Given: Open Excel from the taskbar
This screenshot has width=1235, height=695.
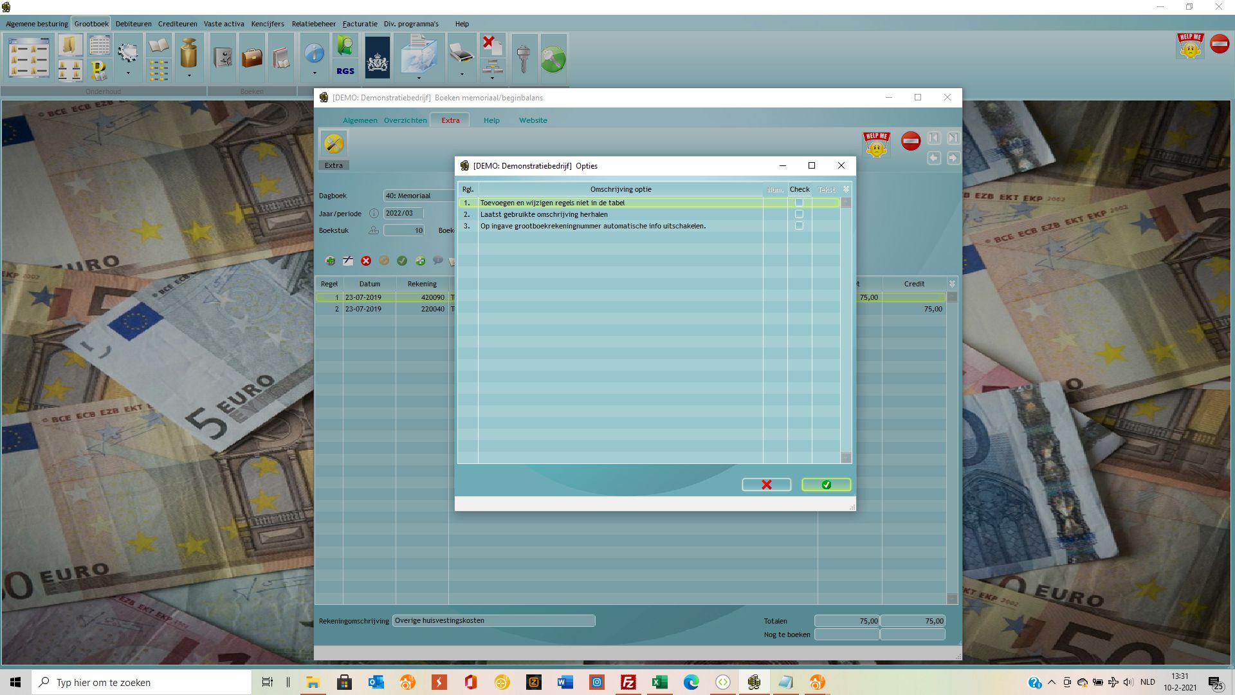Looking at the screenshot, I should [x=659, y=682].
